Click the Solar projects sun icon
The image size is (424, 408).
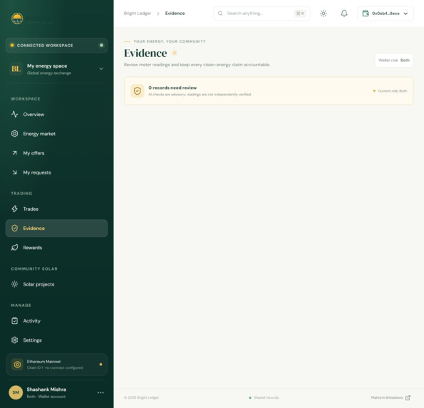pyautogui.click(x=14, y=284)
